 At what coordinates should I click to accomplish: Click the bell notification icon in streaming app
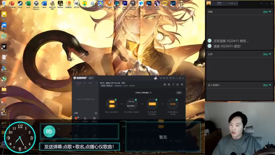(x=177, y=84)
